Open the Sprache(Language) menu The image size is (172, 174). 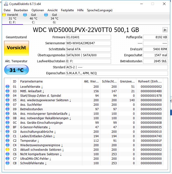100,10
